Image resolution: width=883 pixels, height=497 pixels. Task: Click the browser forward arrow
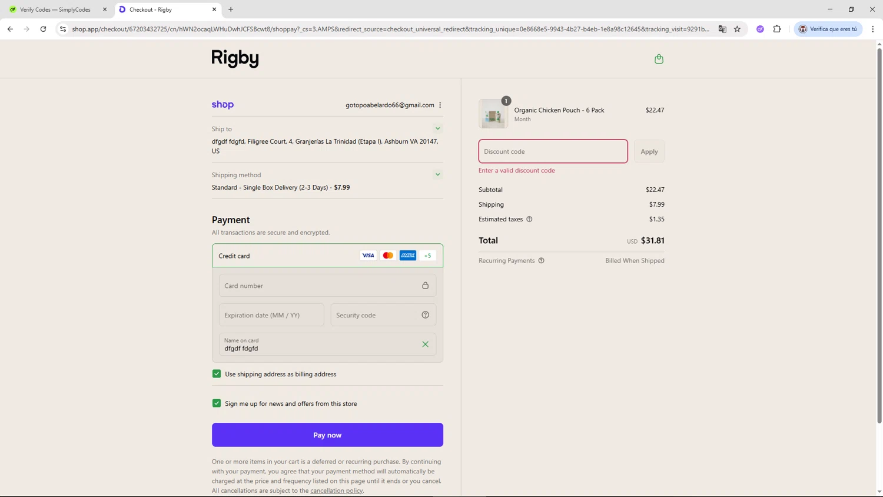(x=26, y=29)
